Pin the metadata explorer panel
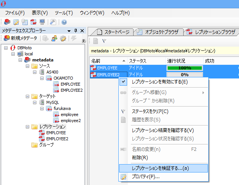The image size is (239, 185). coord(75,31)
